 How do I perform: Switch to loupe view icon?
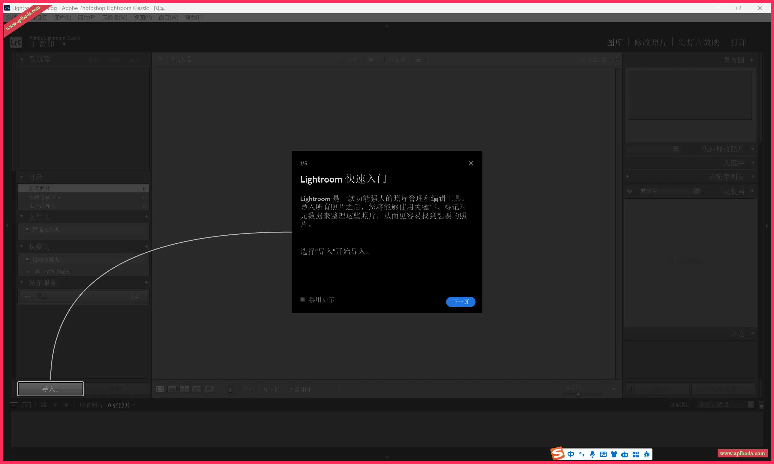click(x=172, y=389)
